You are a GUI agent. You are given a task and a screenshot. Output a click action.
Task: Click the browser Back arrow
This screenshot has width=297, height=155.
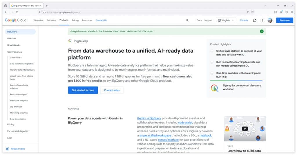click(x=6, y=12)
